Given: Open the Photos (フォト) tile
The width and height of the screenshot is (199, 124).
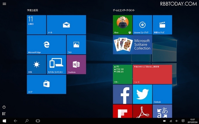Looking at the screenshot, I should pos(76,45).
